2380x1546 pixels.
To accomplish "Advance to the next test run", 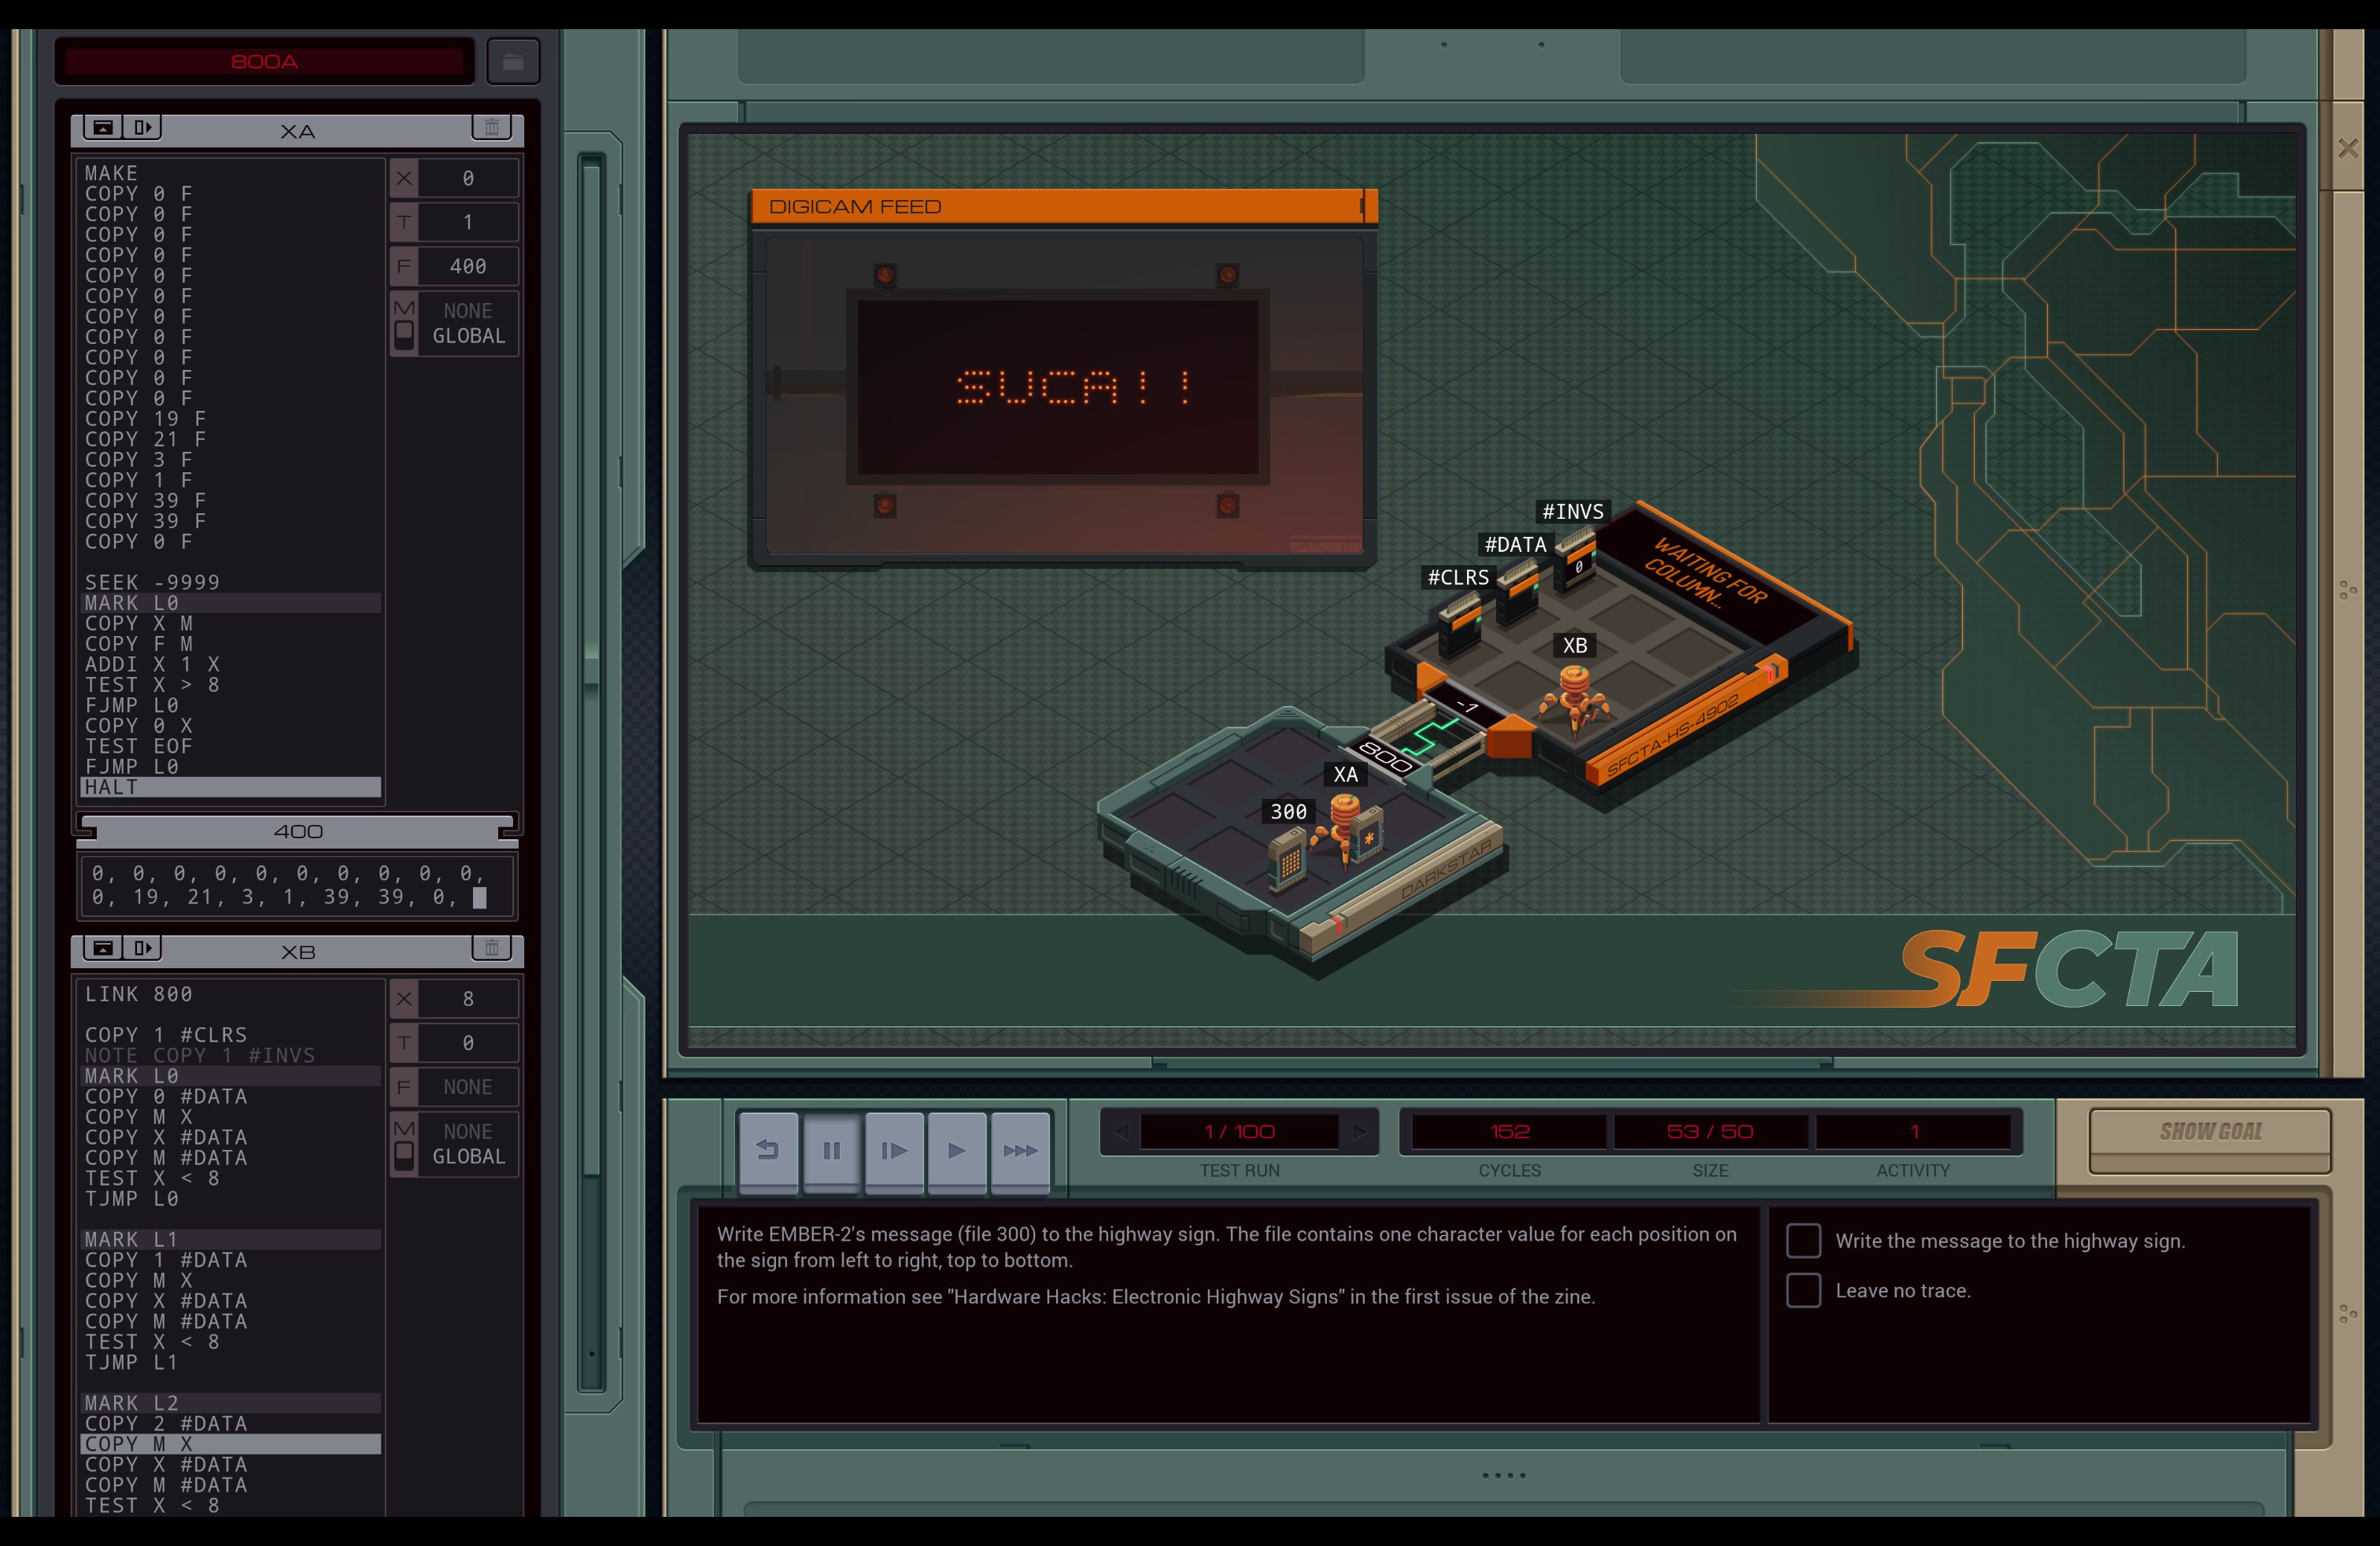I will pos(1359,1132).
